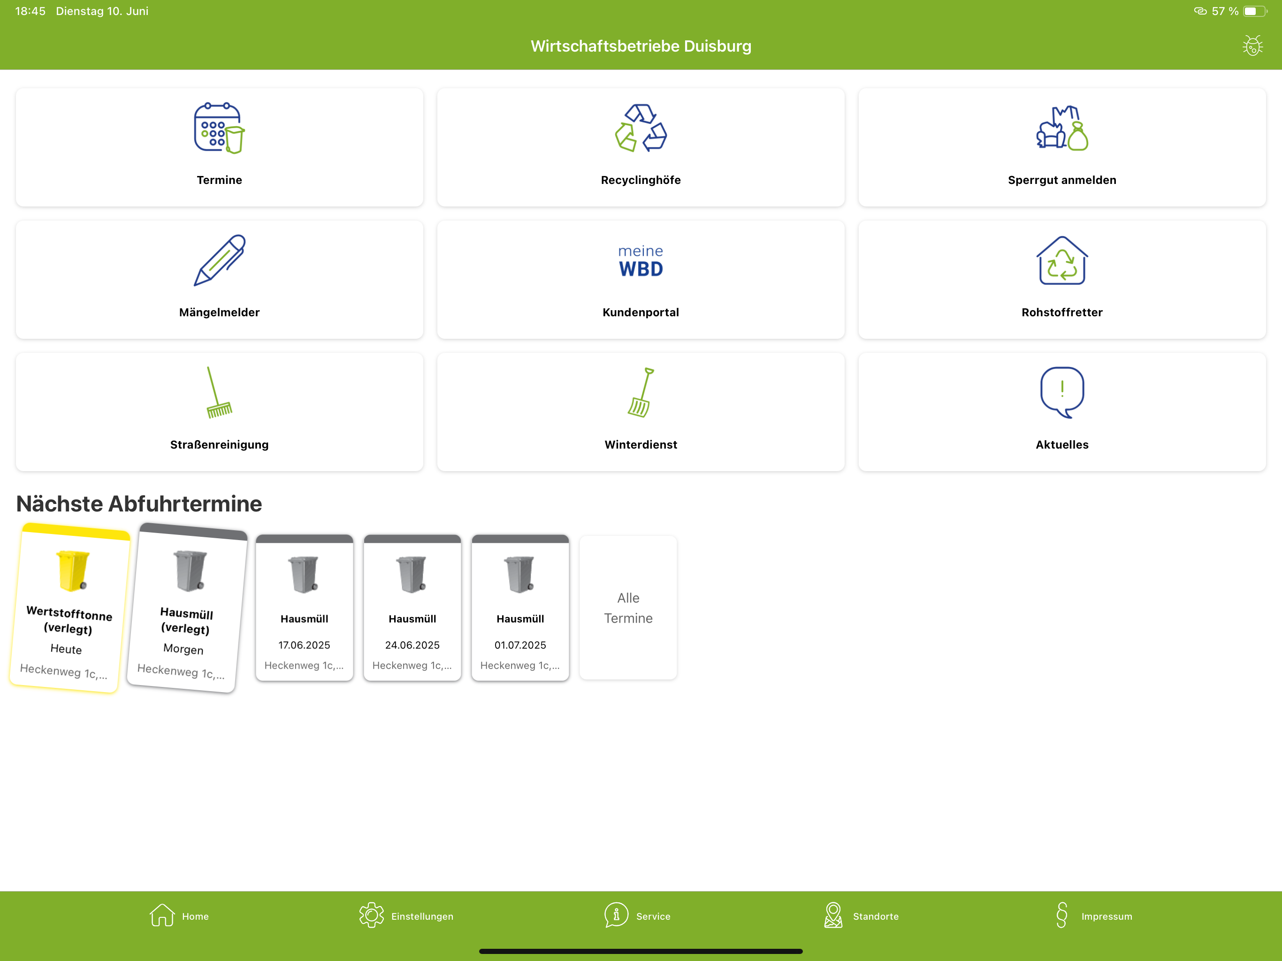Click the Heute date text
This screenshot has width=1282, height=961.
point(66,649)
